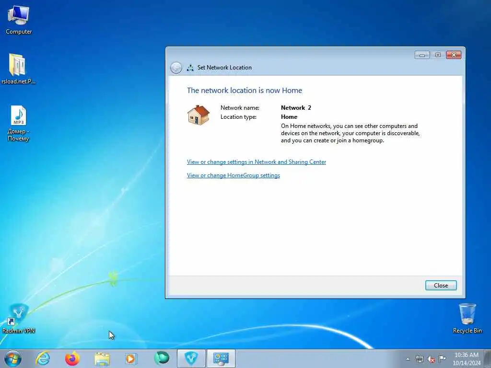Viewport: 491px width, 368px height.
Task: Open Windows Explorer from the taskbar
Action: click(102, 358)
